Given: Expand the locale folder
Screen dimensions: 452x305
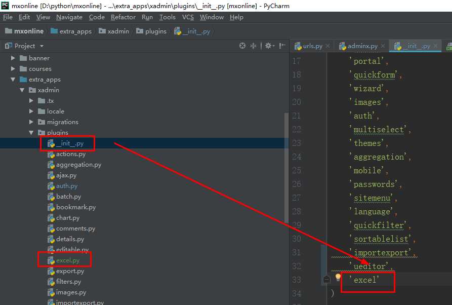Looking at the screenshot, I should pyautogui.click(x=31, y=111).
